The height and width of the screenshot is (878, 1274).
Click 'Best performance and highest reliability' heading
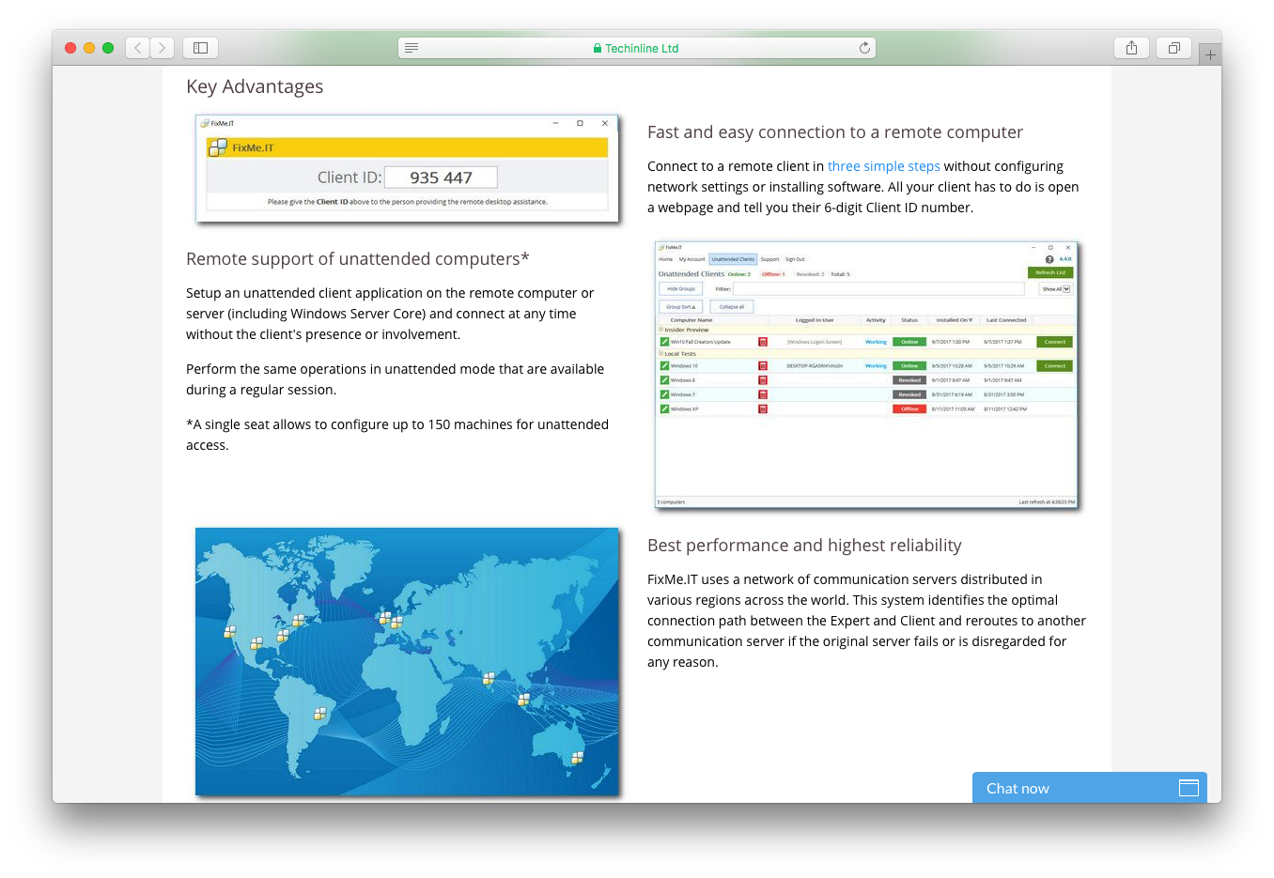(804, 546)
